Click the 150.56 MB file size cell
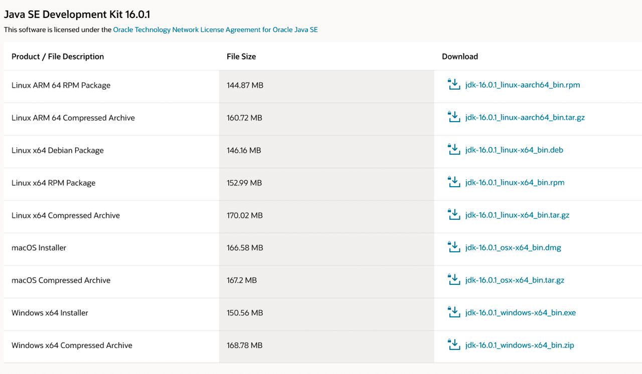Screen dimensions: 642x374 pyautogui.click(x=327, y=313)
